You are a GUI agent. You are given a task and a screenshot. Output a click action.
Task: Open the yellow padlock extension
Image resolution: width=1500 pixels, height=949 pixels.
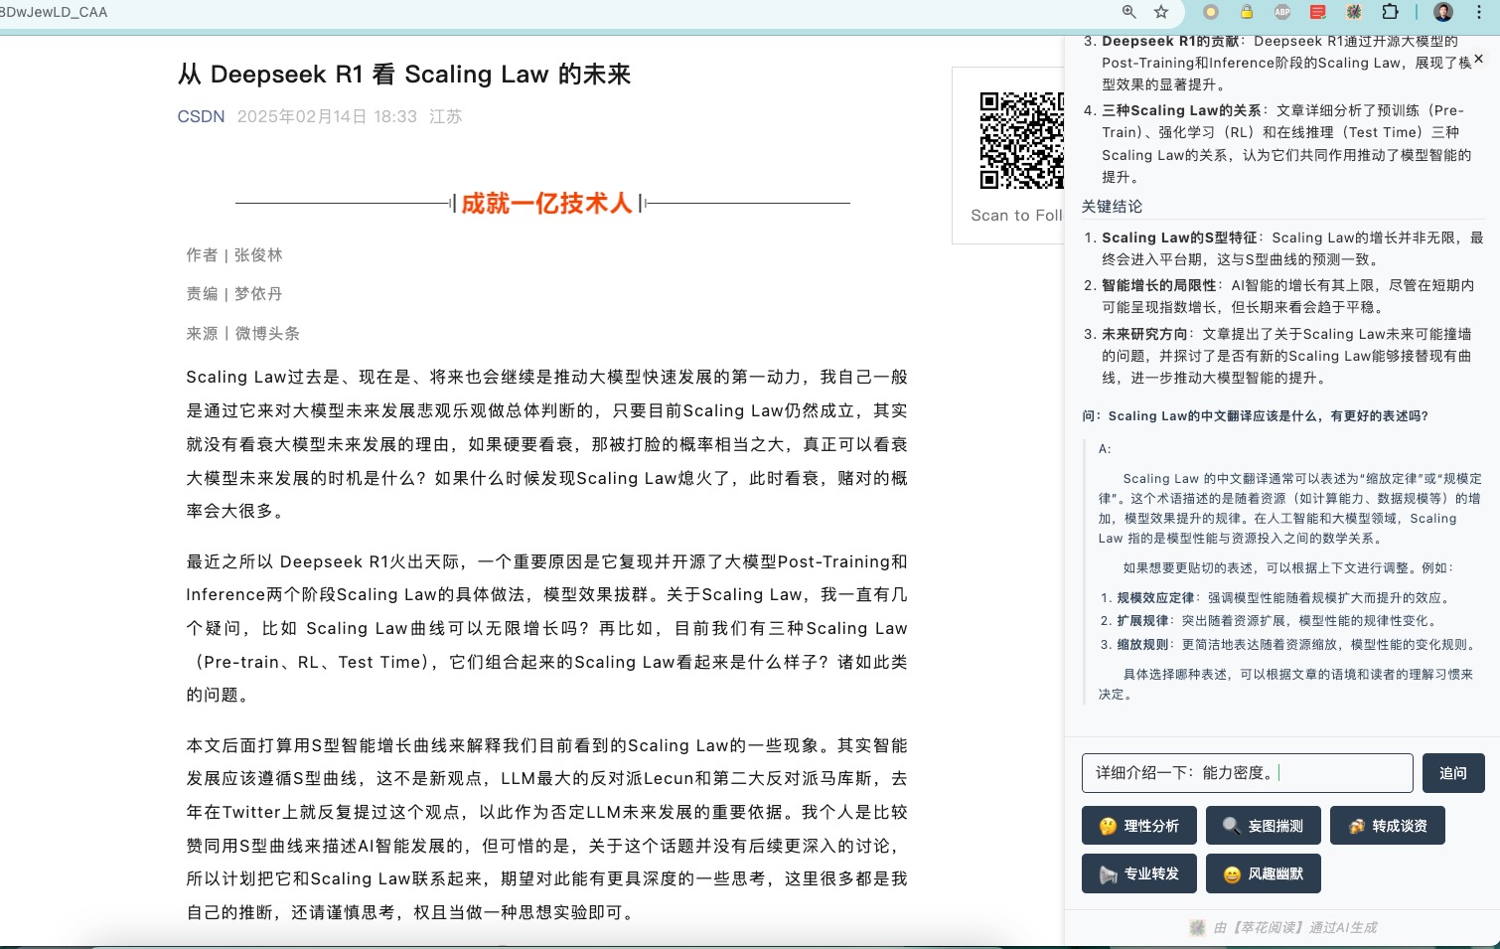click(1246, 12)
